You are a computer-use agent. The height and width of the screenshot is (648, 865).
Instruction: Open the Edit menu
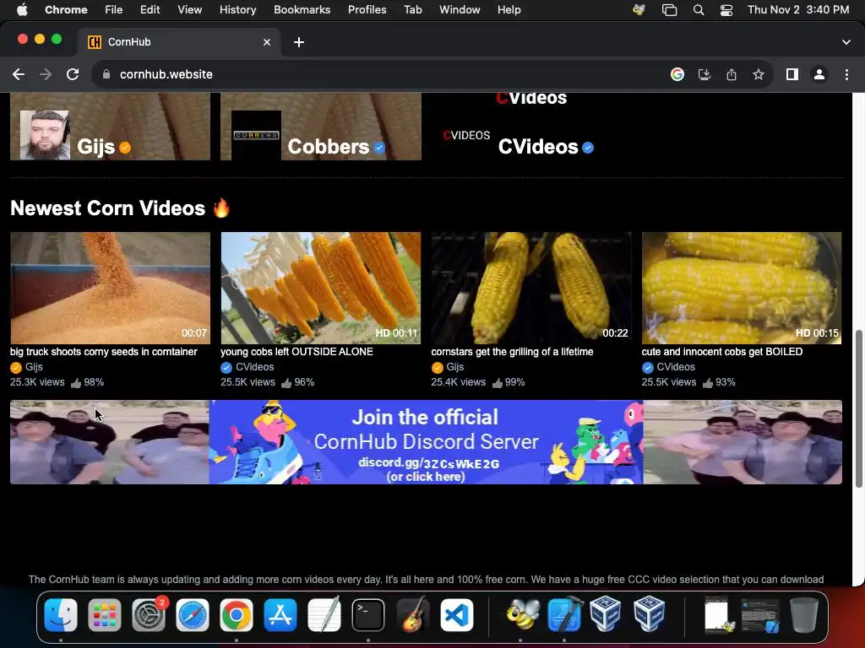(150, 10)
